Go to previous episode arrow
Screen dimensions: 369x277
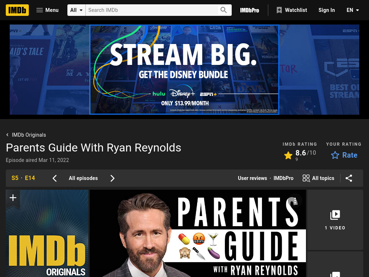tap(55, 178)
